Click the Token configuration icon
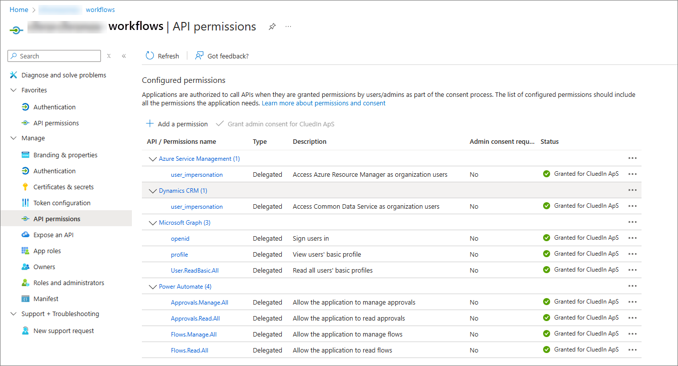Screen dimensions: 678x366 25,203
